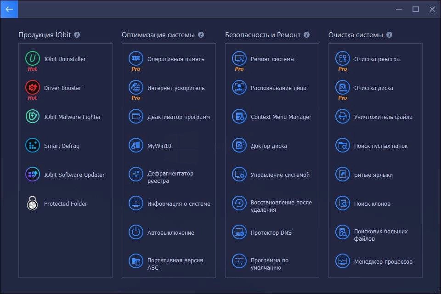
Task: Open Дефрагментатор реестра icon
Action: [136, 175]
